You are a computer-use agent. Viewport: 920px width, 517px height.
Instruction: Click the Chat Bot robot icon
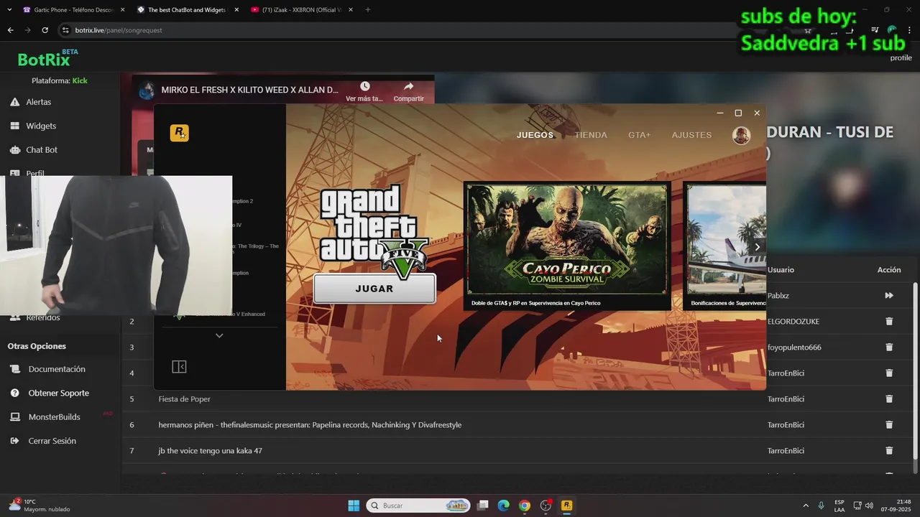tap(14, 150)
